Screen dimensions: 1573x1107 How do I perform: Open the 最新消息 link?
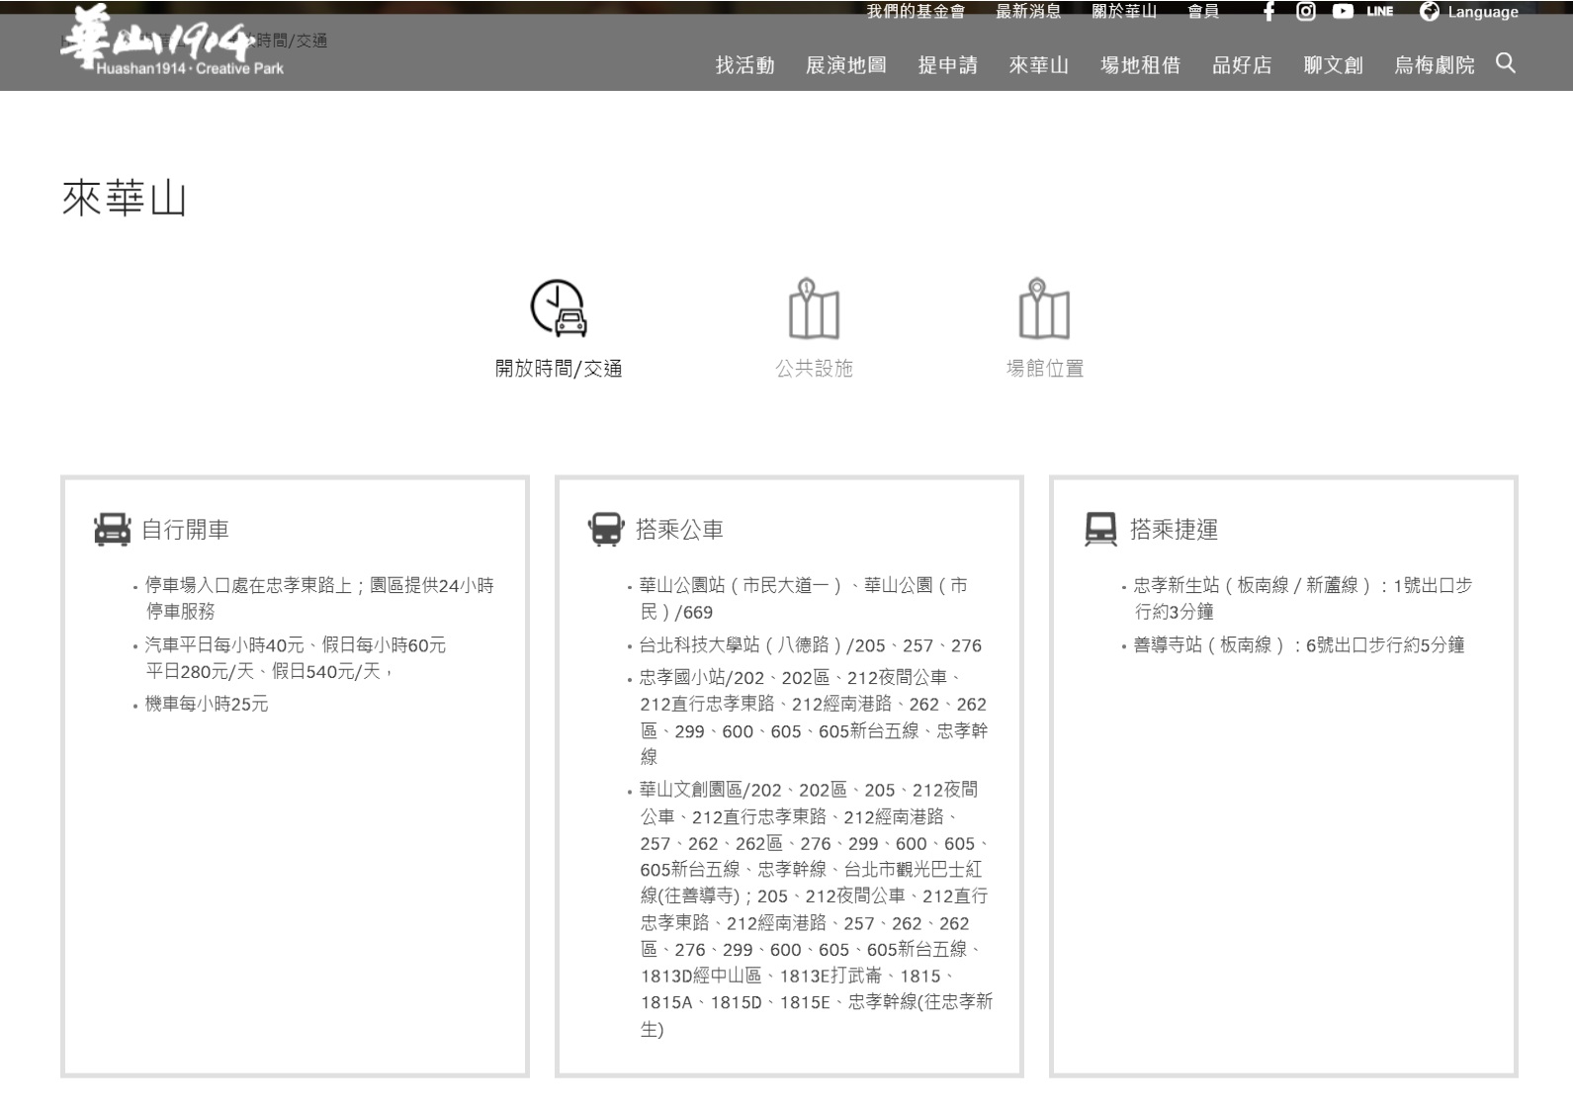click(x=1028, y=12)
